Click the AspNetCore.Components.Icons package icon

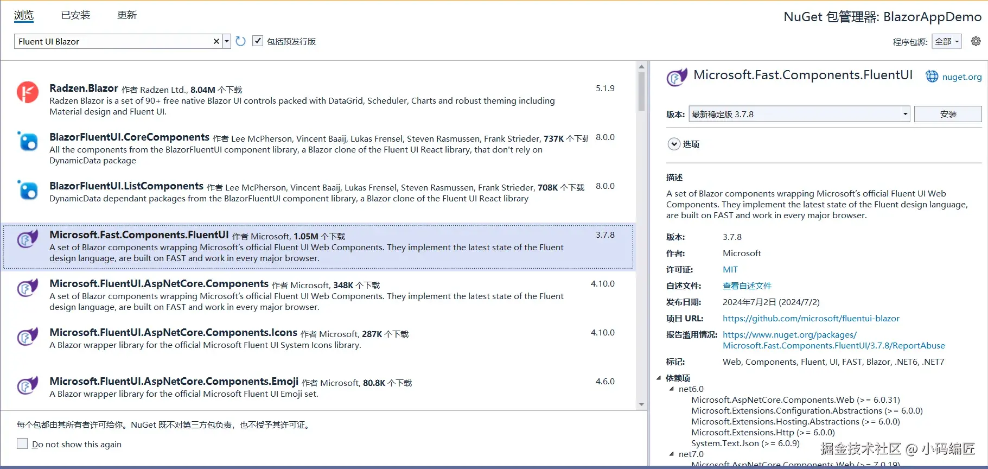28,337
